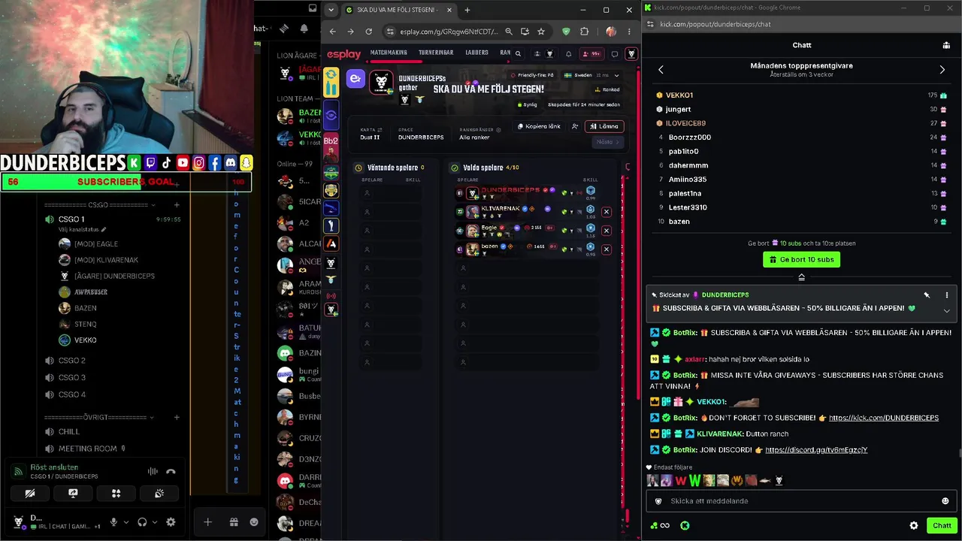Mute microphone in Discord user panel
962x541 pixels.
(113, 522)
